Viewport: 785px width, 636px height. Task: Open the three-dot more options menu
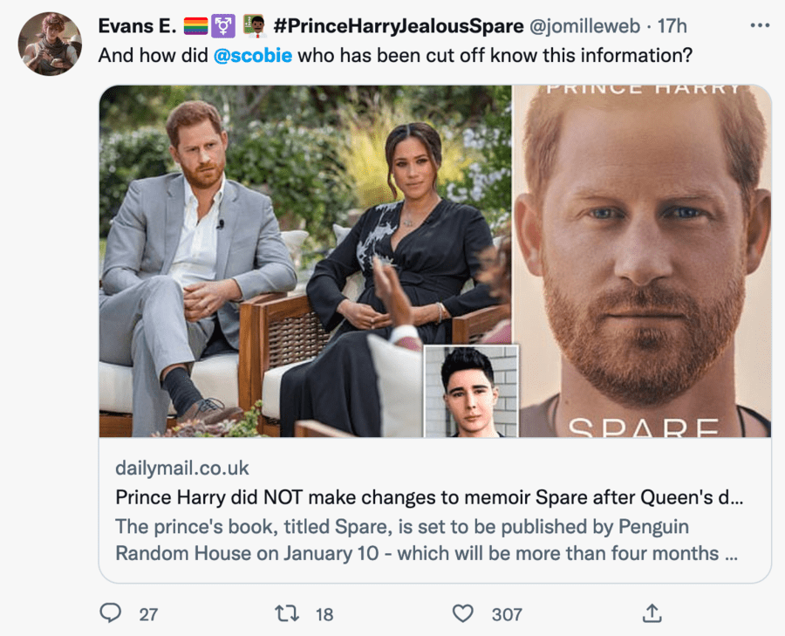[x=760, y=25]
